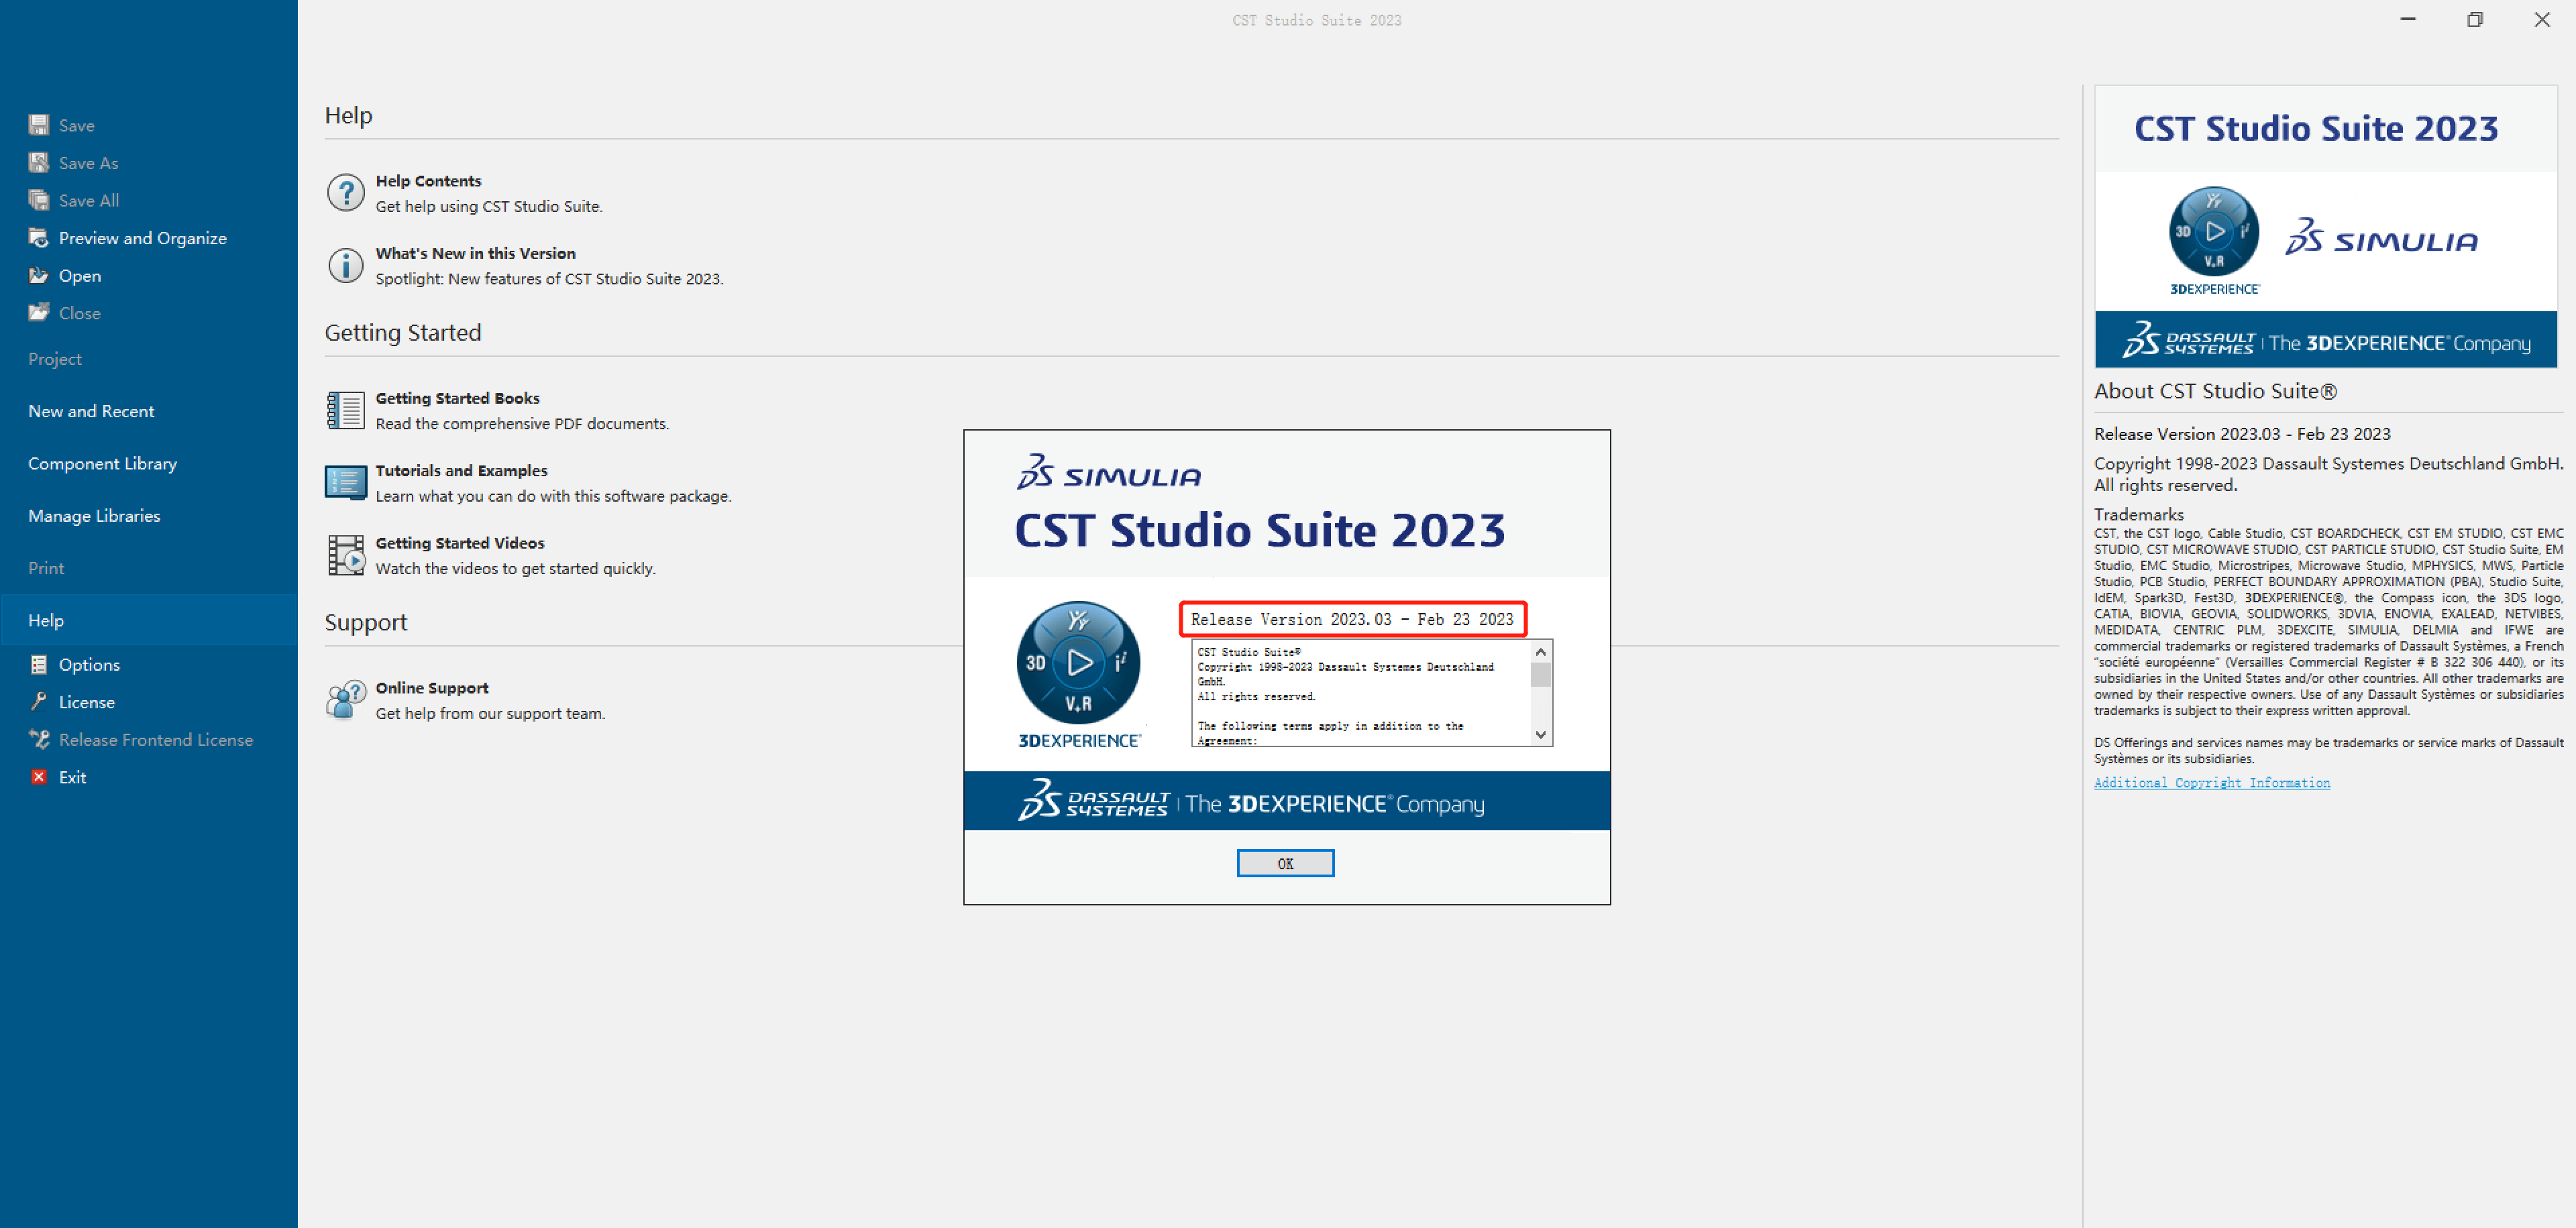Expand Component Library section
Image resolution: width=2576 pixels, height=1228 pixels.
[103, 461]
